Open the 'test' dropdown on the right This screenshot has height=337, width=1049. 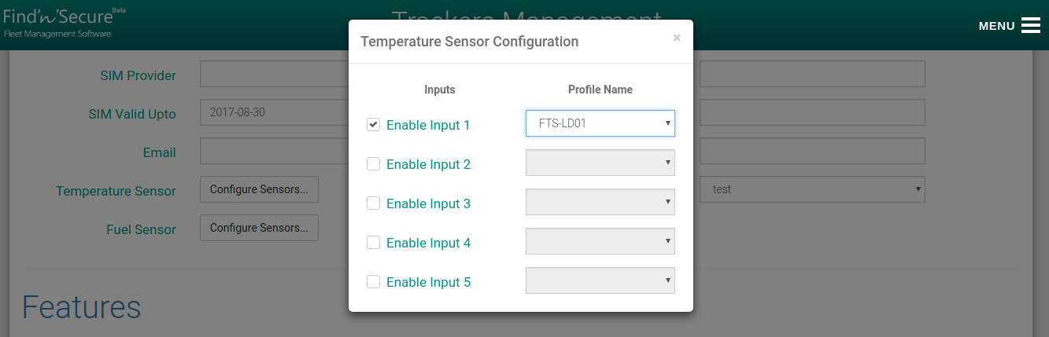click(x=812, y=189)
